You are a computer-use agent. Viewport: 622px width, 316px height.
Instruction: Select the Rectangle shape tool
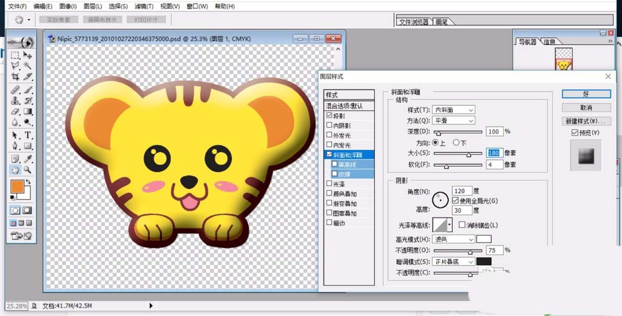point(27,146)
